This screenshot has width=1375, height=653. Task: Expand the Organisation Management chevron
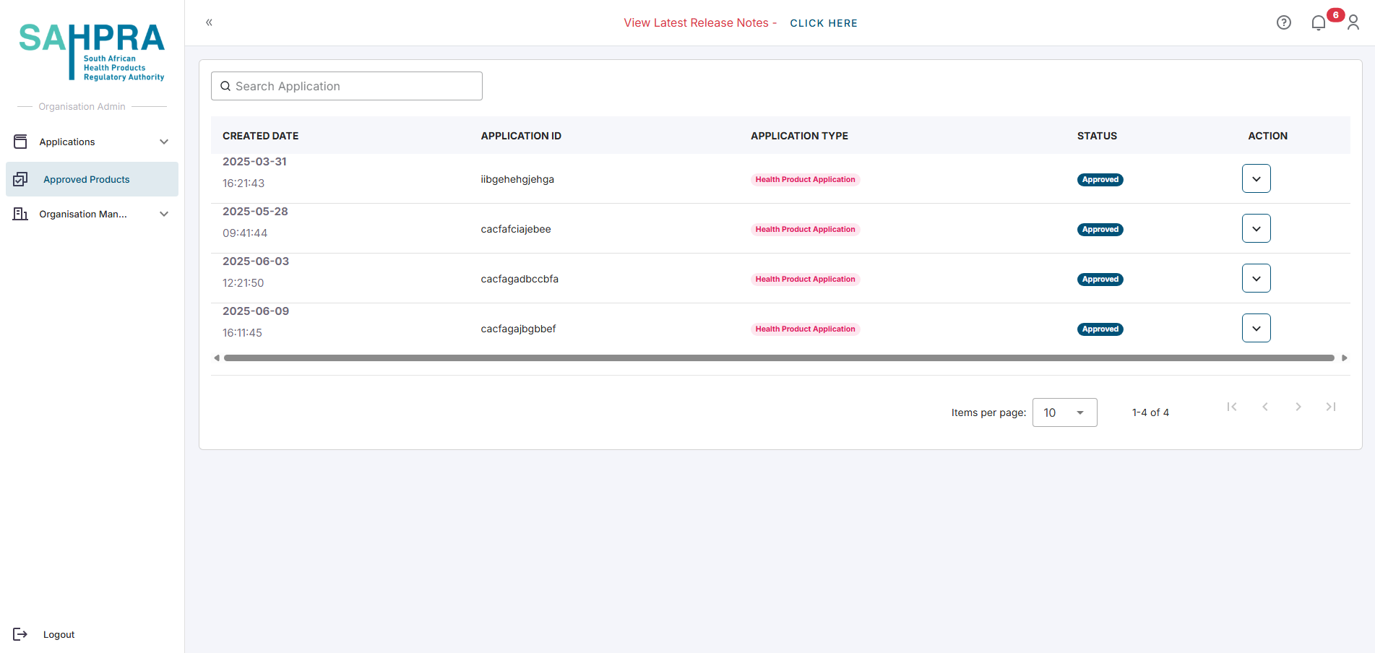164,214
